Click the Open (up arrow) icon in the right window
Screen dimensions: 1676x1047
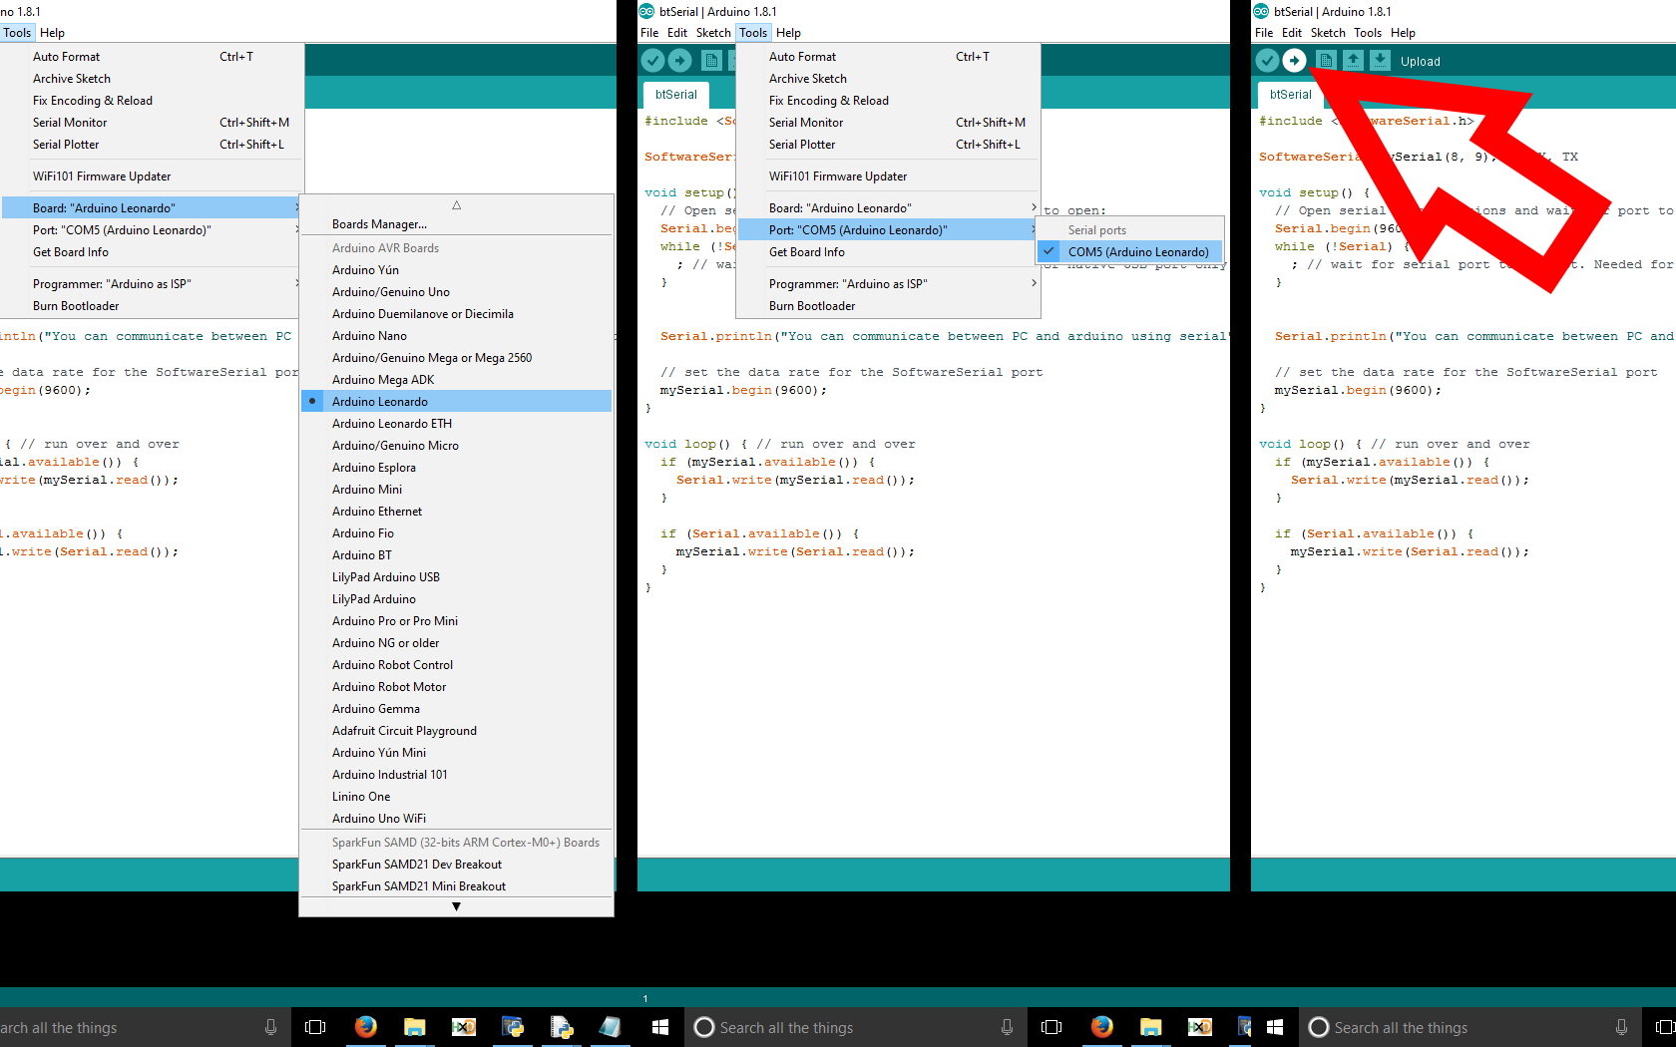pos(1353,61)
